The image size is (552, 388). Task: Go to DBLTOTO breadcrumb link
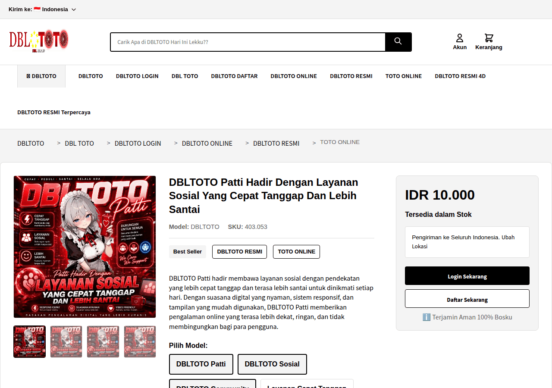click(x=31, y=143)
